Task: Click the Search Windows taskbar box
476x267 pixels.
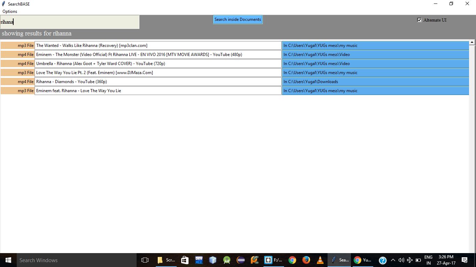Action: (77, 260)
